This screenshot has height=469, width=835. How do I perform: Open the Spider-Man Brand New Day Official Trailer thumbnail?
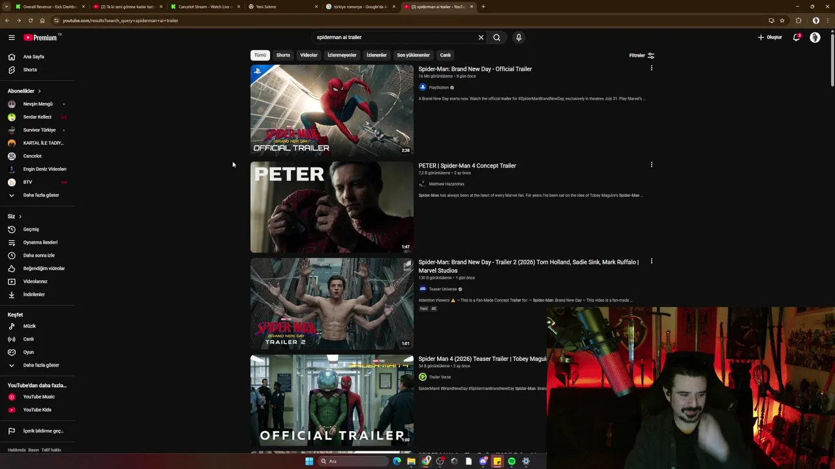pyautogui.click(x=331, y=110)
